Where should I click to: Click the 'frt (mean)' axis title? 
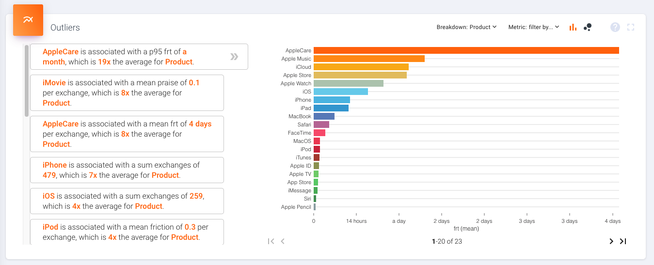point(466,228)
